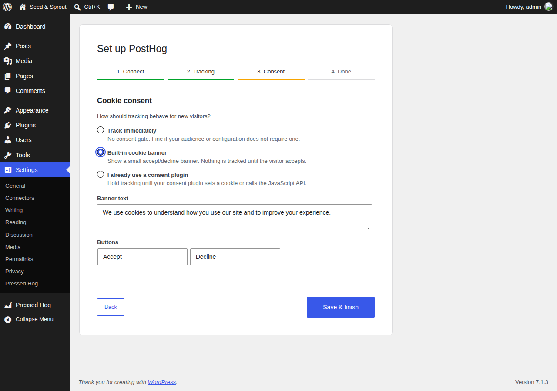The image size is (557, 391).
Task: Click the Ctrl+K search magnifier icon
Action: (77, 7)
